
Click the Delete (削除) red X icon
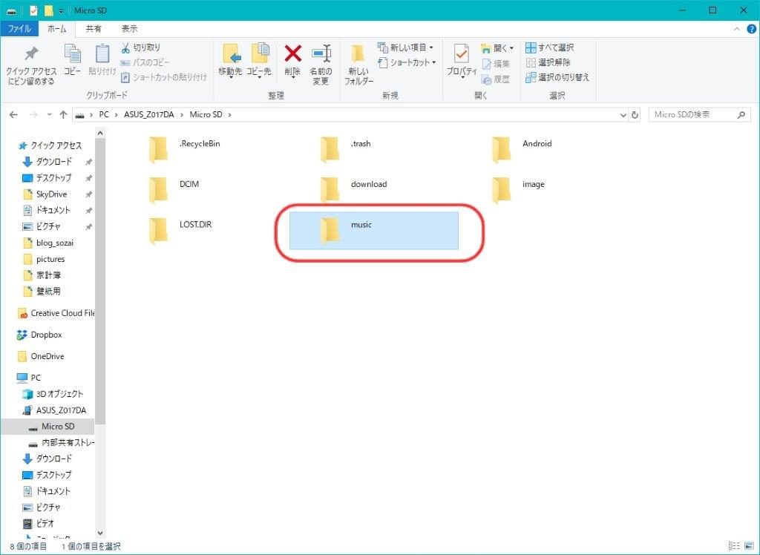click(293, 55)
